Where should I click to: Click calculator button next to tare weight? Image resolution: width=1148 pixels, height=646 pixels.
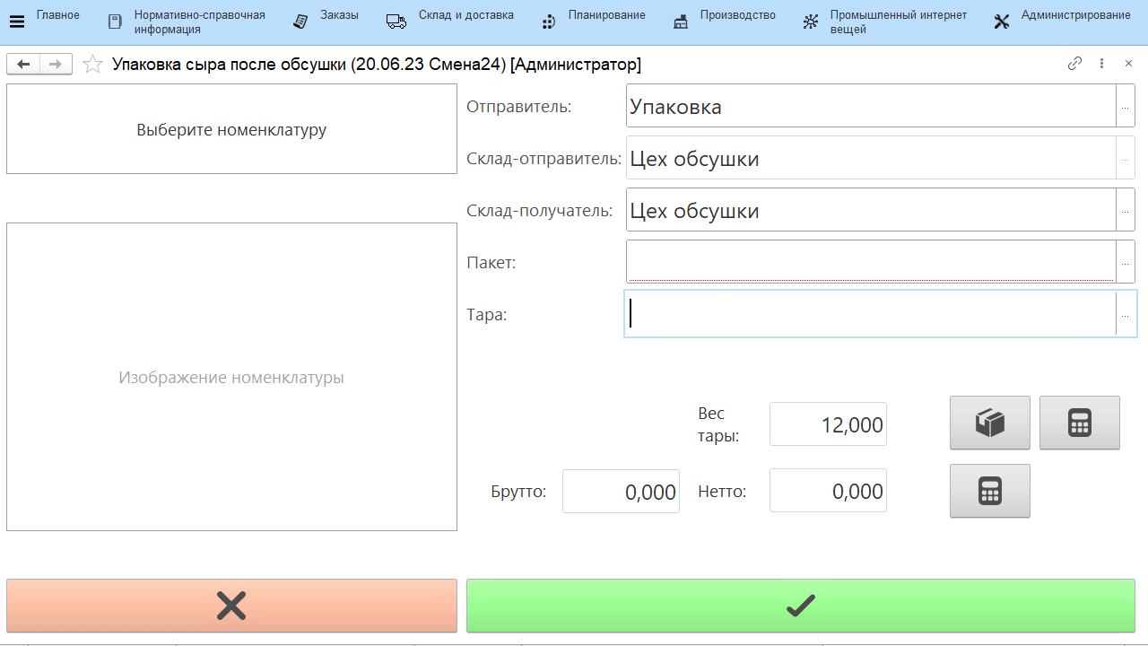pos(1079,423)
